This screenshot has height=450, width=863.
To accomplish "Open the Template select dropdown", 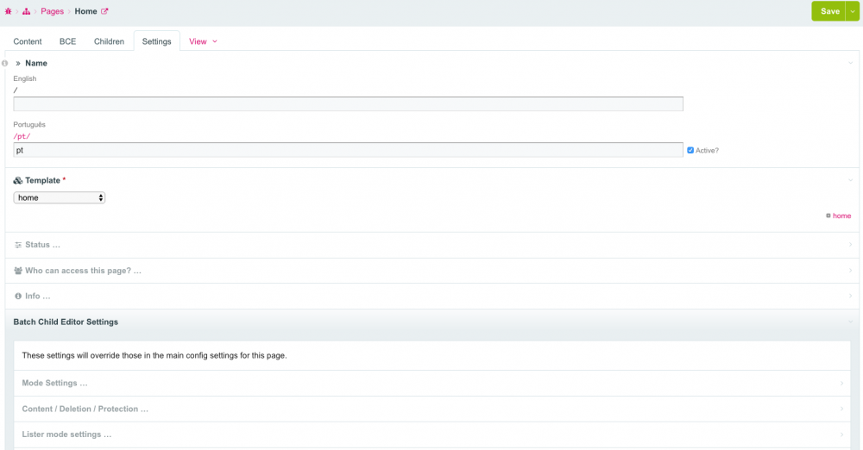I will click(x=60, y=197).
